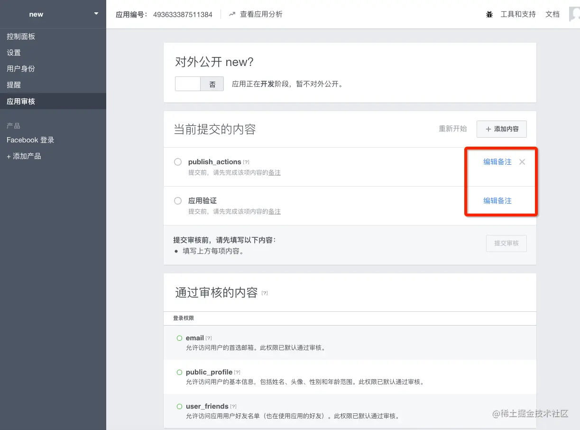This screenshot has height=430, width=580.
Task: Click the email permission name
Action: click(x=195, y=338)
